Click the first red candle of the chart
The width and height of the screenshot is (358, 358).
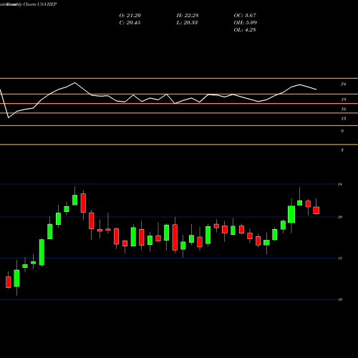9,282
